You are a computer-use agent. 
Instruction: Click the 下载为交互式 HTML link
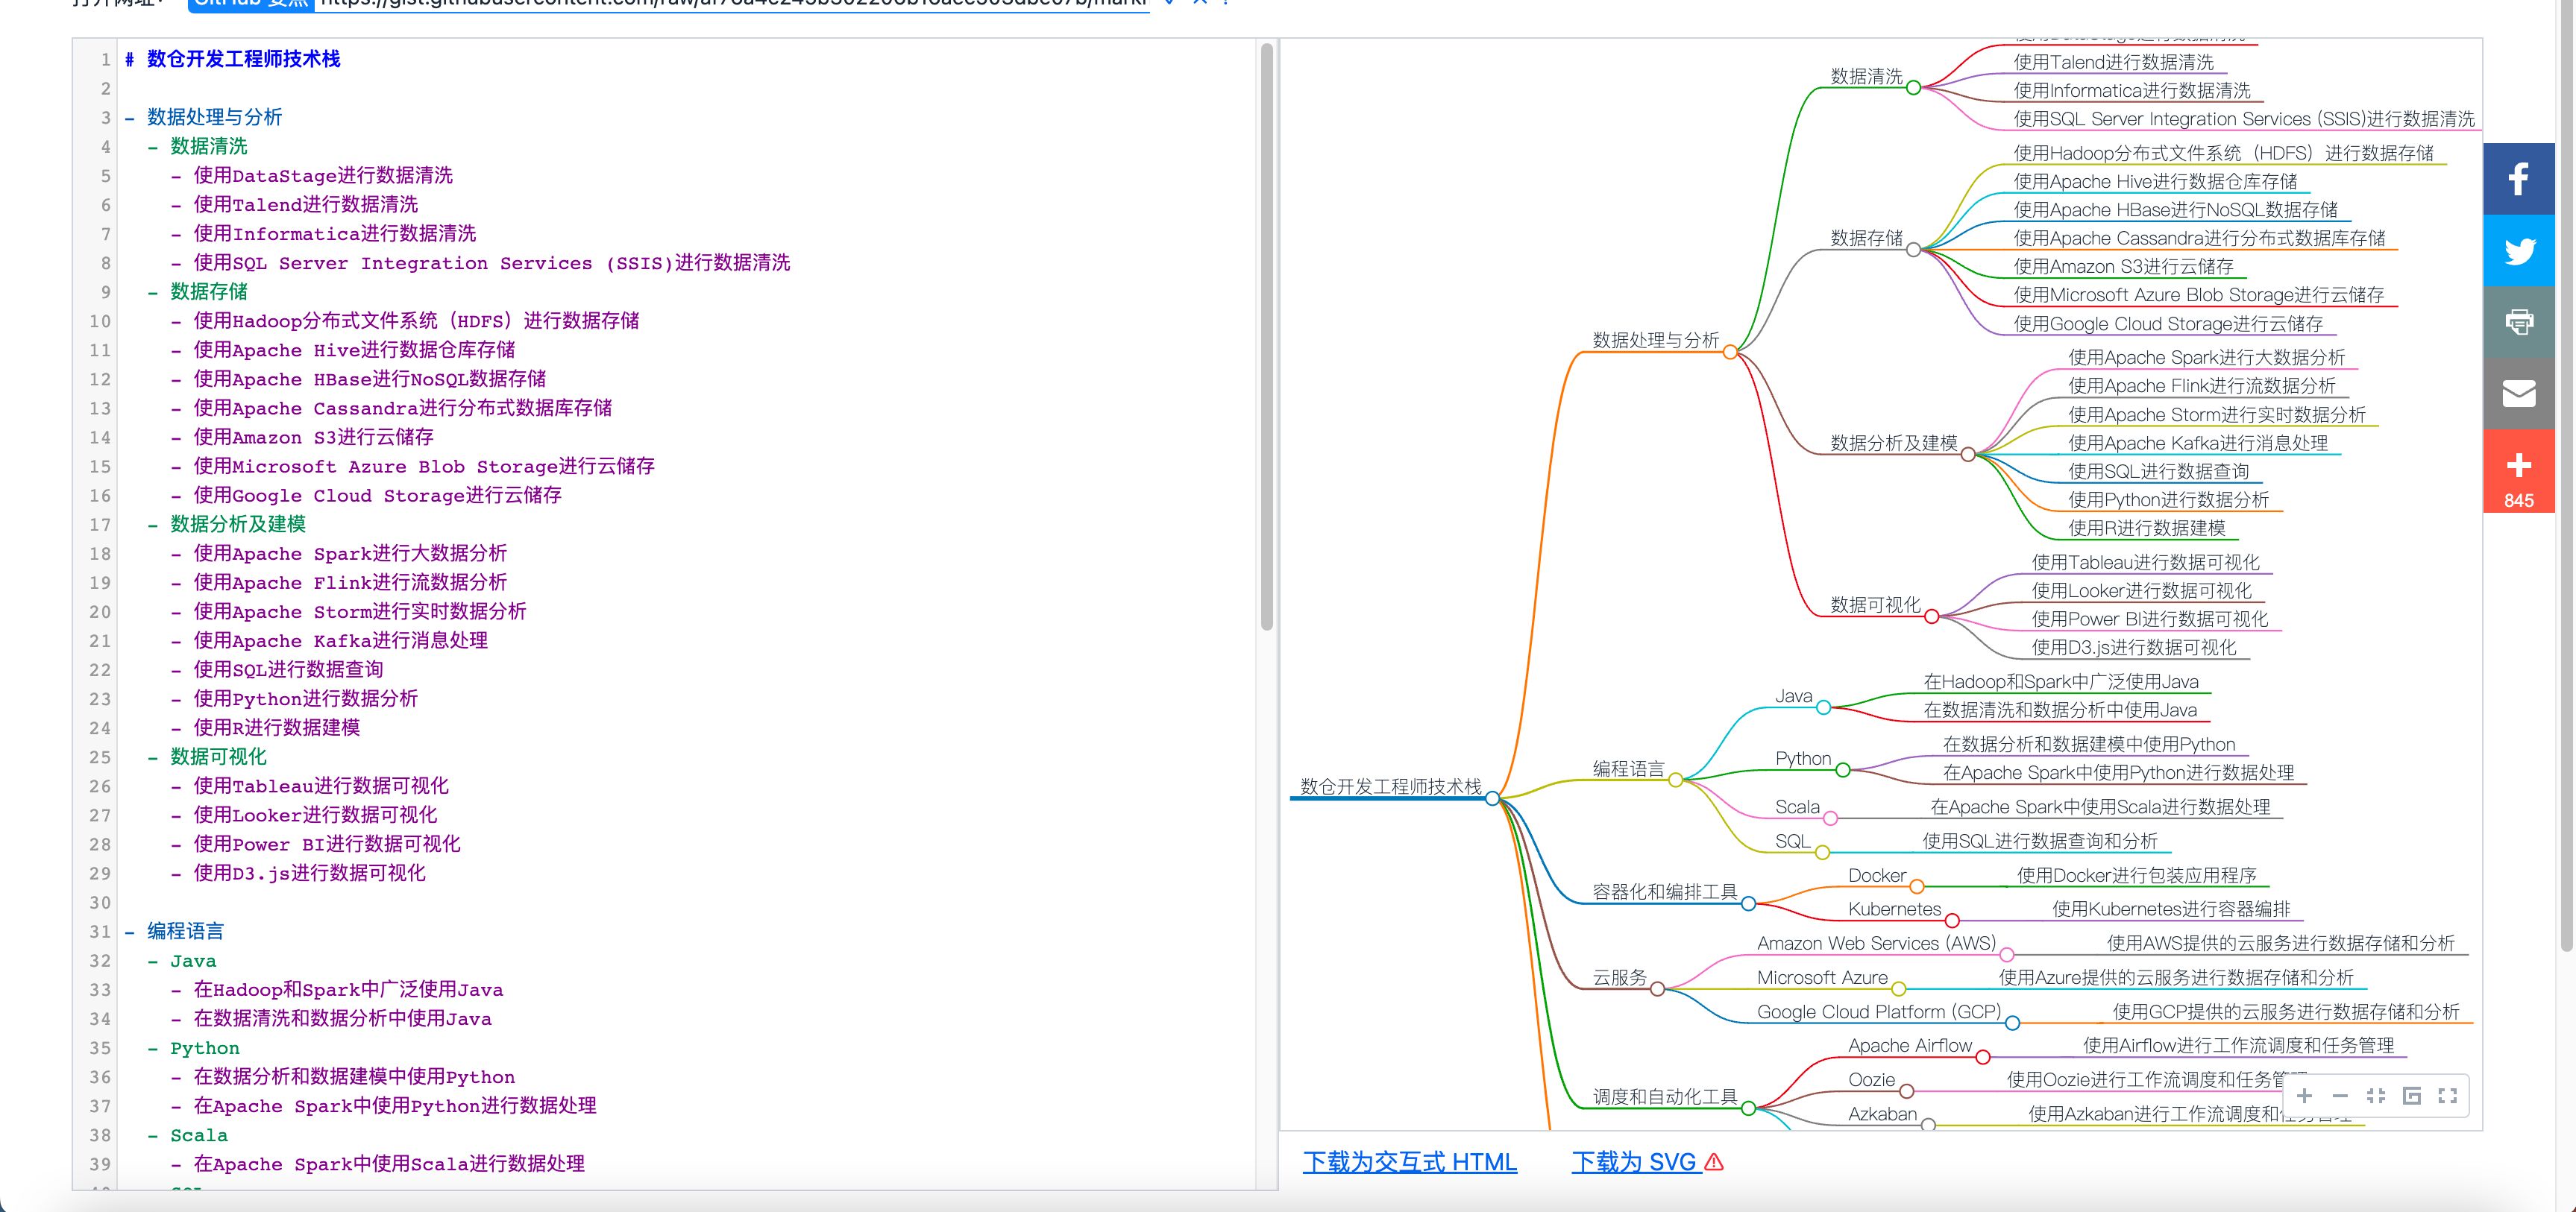click(1410, 1162)
